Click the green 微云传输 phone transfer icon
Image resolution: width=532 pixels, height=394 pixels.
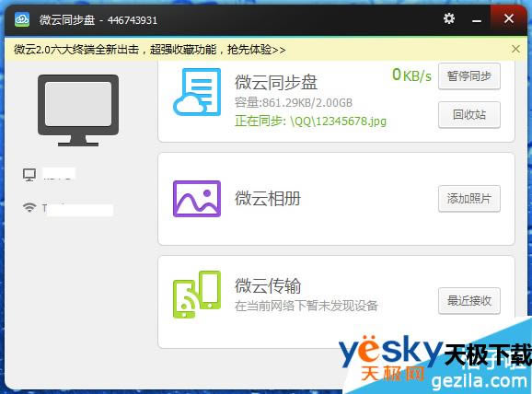pyautogui.click(x=197, y=295)
